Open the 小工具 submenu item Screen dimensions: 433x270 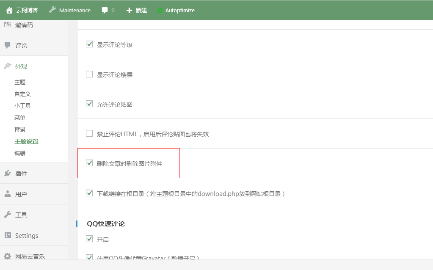(22, 106)
